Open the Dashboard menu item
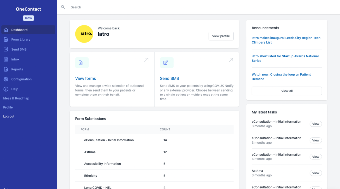 pos(28,30)
